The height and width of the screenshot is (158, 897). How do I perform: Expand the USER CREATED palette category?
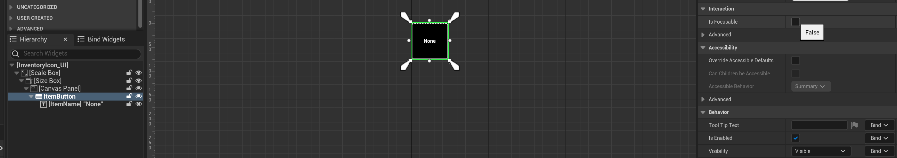pos(11,18)
